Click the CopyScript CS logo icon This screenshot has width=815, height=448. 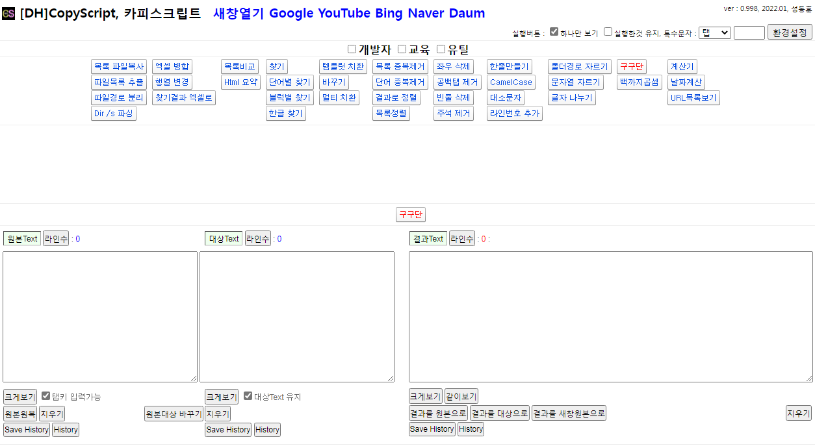(8, 14)
